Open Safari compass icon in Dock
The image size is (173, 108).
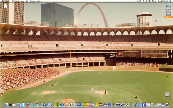click(x=32, y=104)
